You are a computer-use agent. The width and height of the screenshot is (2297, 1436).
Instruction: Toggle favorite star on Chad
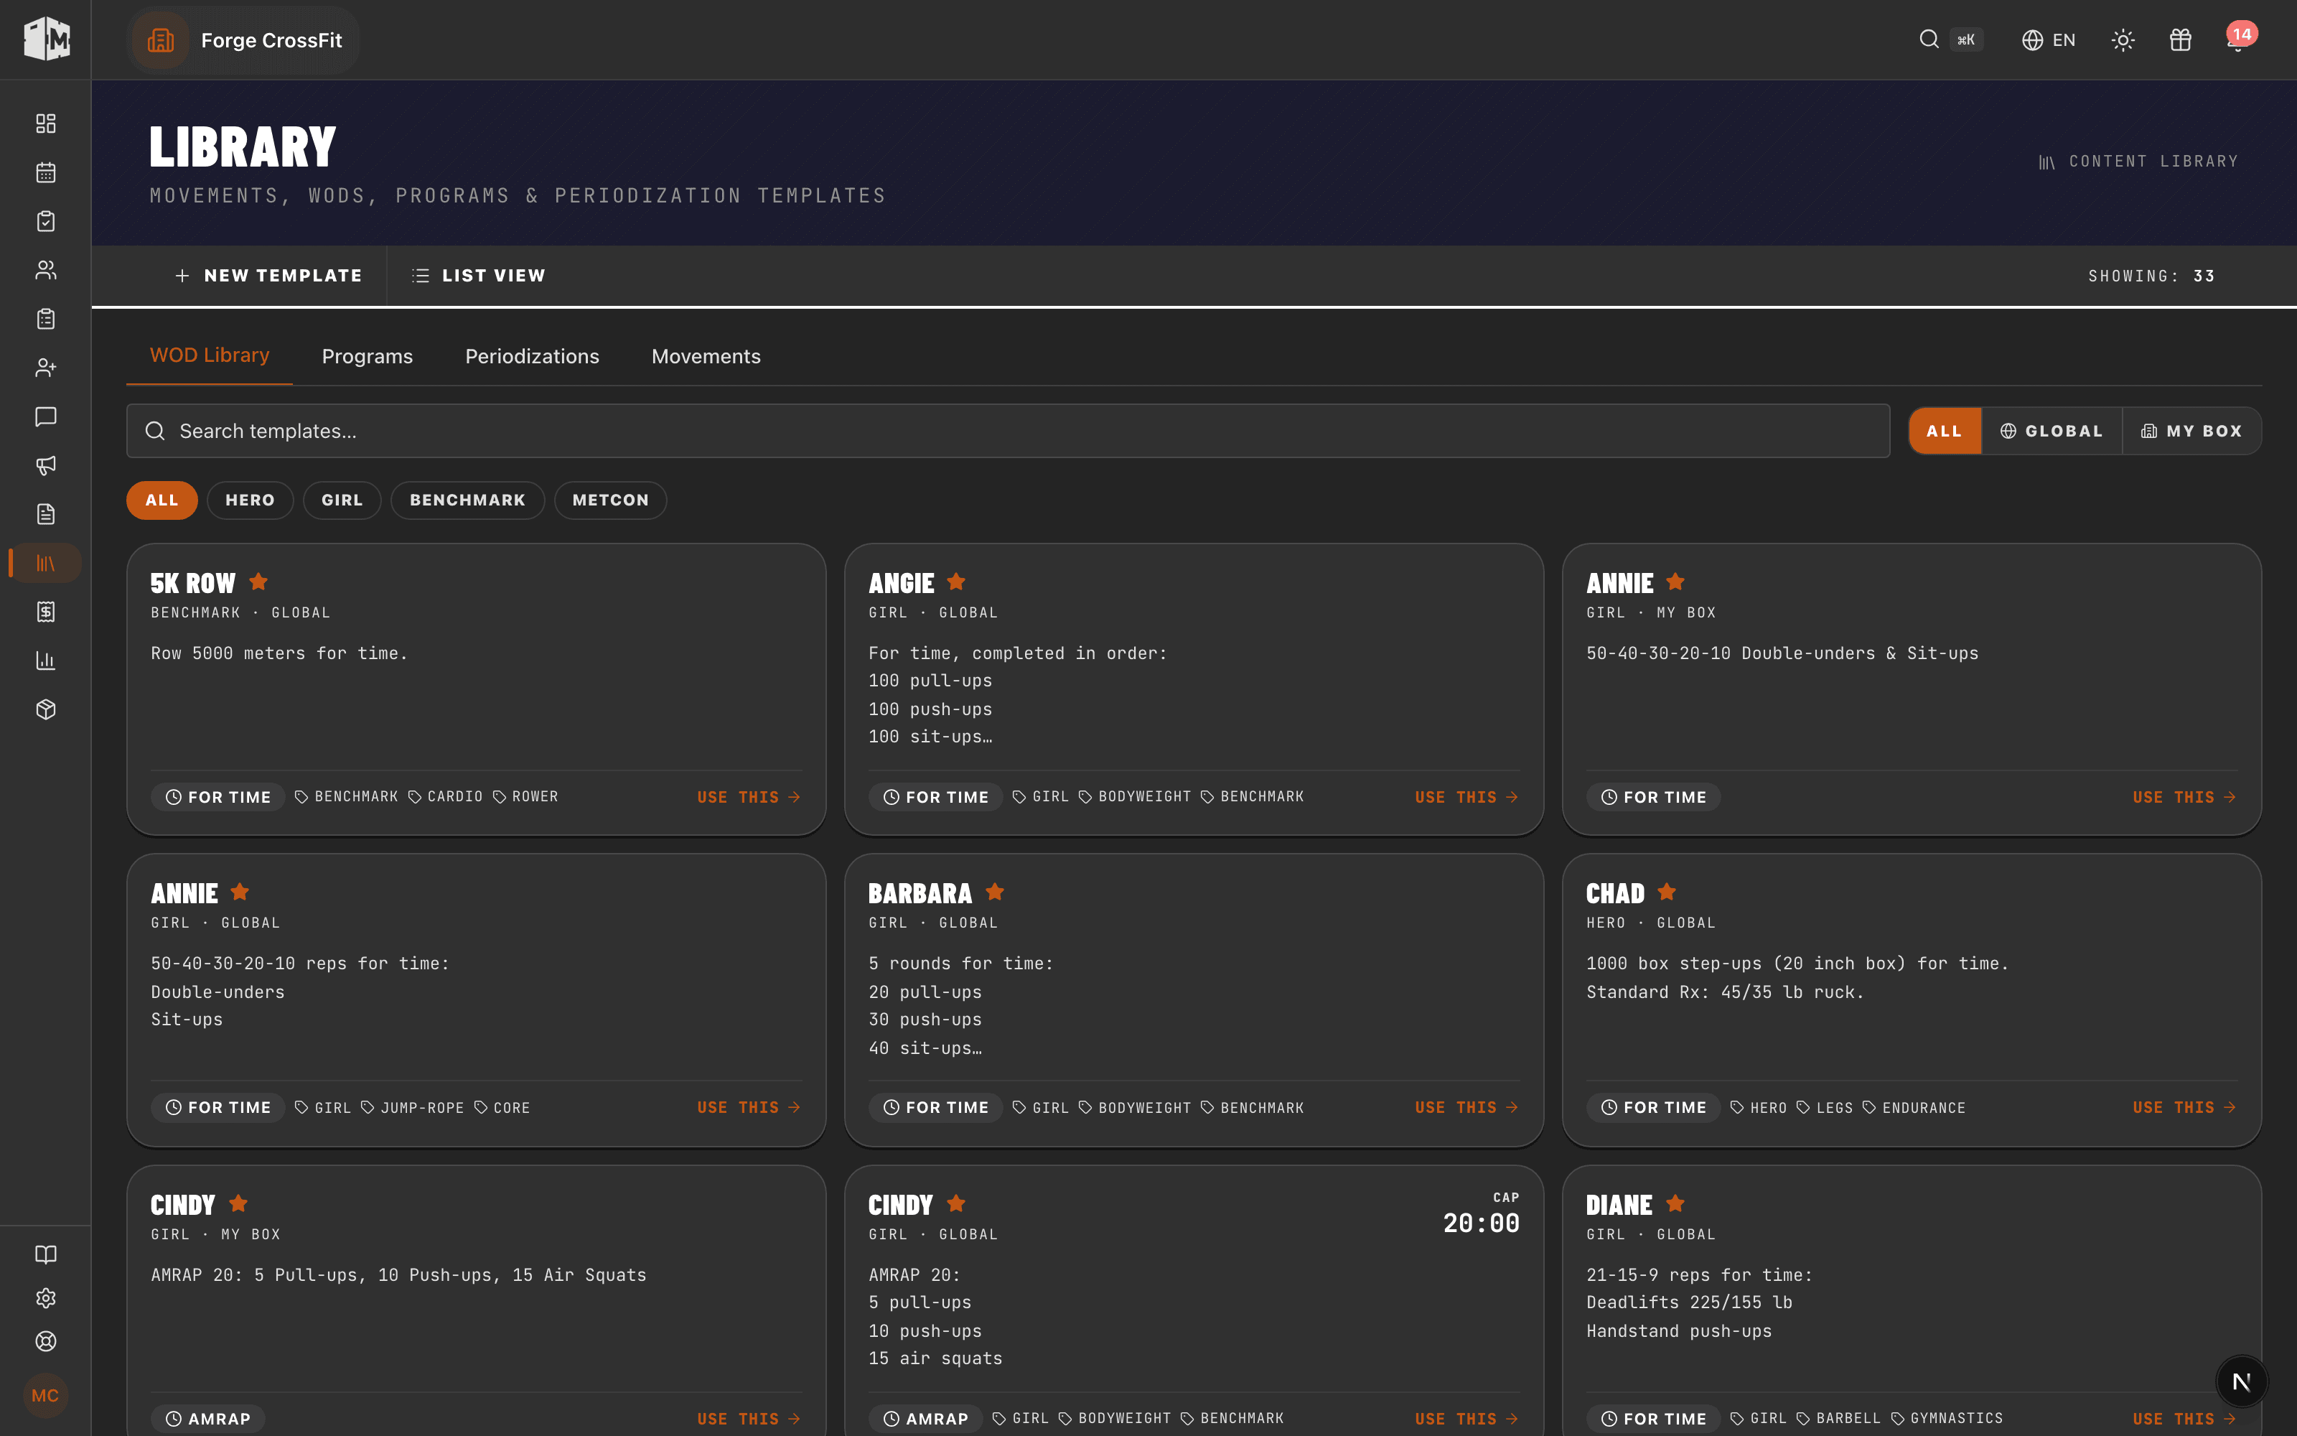coord(1667,892)
